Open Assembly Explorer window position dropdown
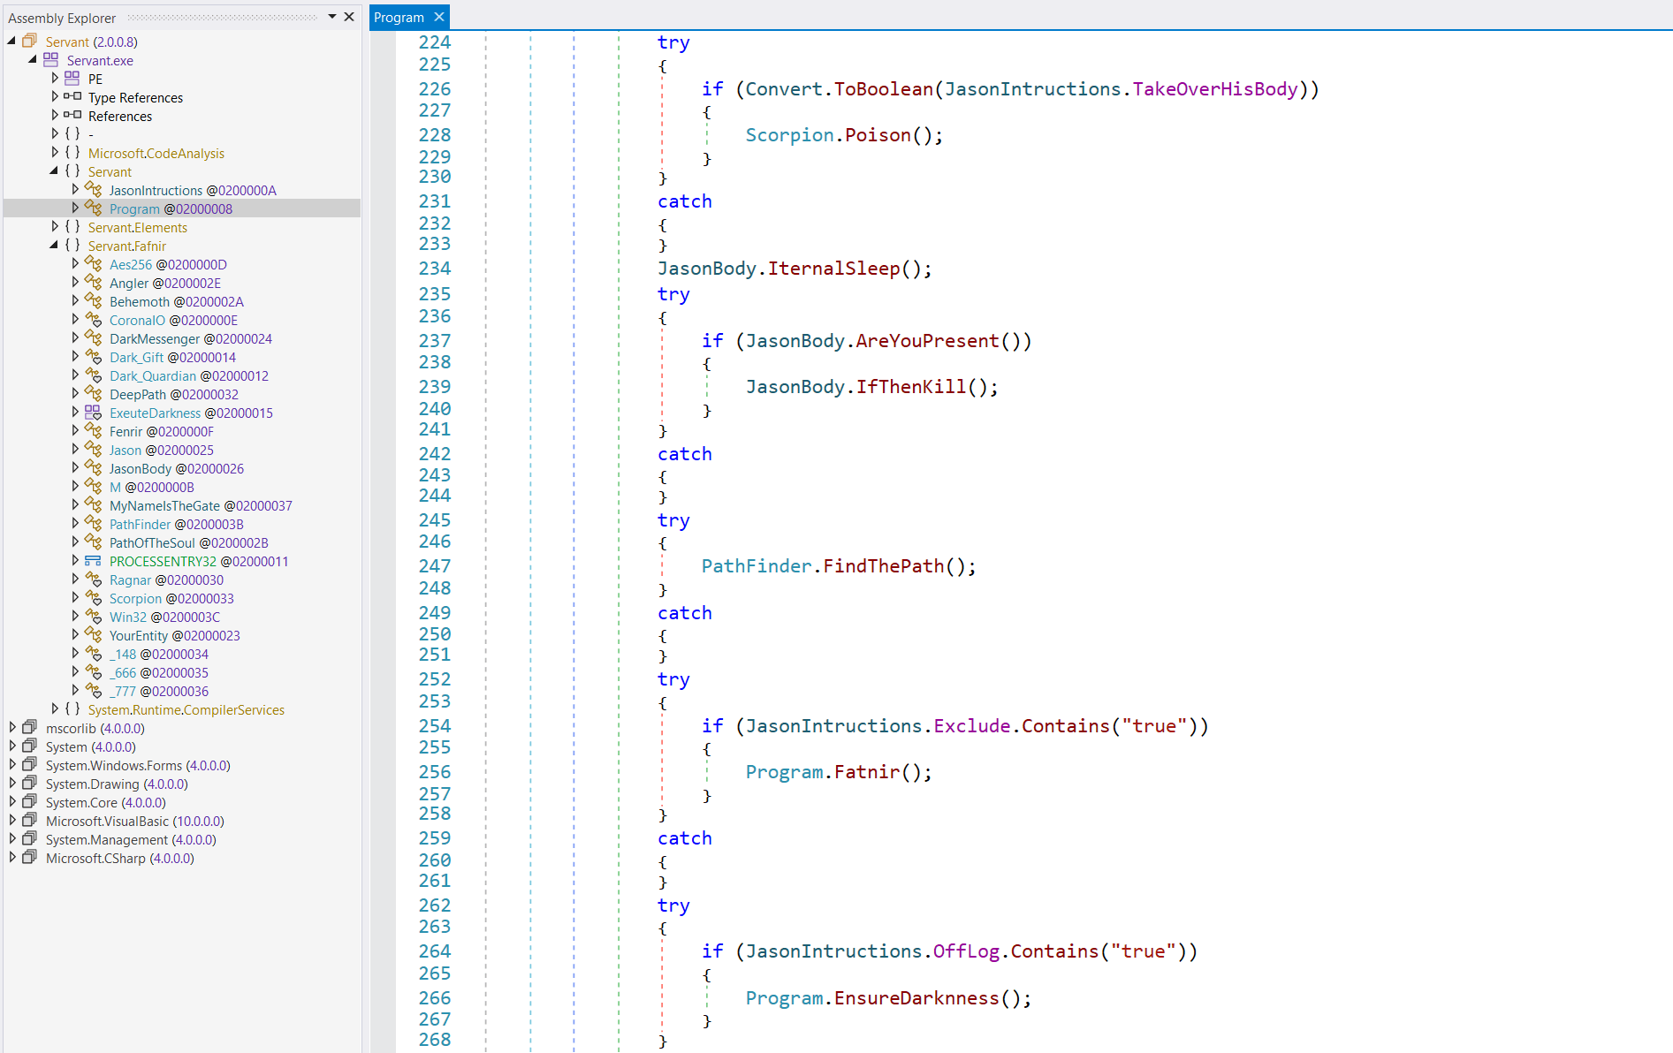1673x1053 pixels. pyautogui.click(x=332, y=17)
